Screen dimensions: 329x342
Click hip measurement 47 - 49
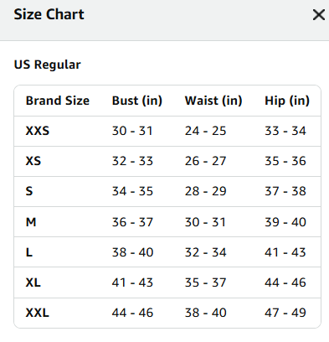(x=285, y=313)
